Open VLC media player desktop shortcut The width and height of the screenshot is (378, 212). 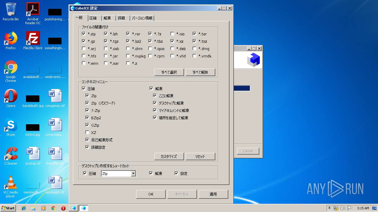point(11,187)
